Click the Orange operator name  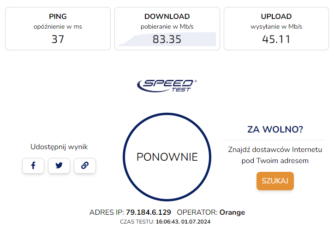point(232,212)
